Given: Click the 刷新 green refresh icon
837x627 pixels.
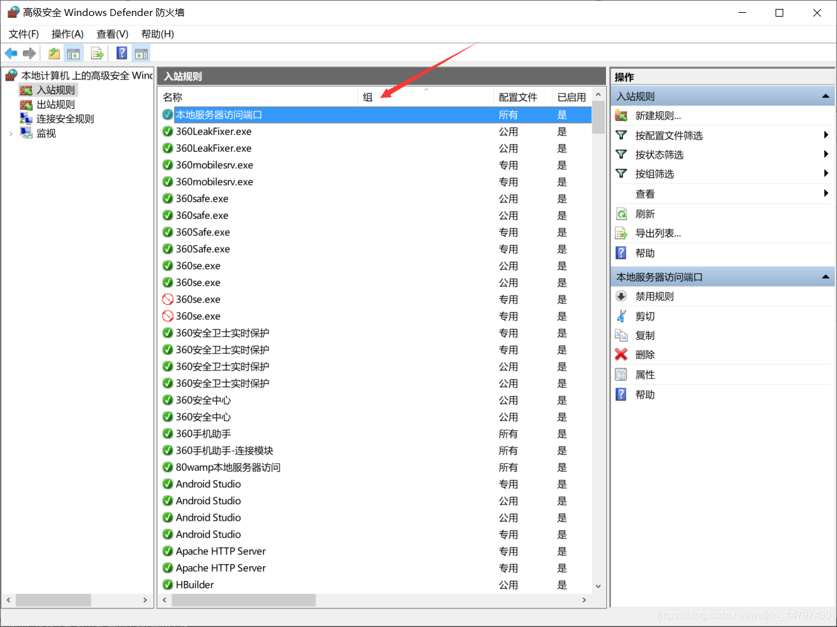Looking at the screenshot, I should pos(621,214).
